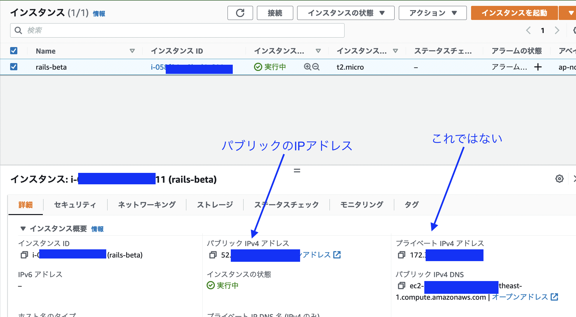This screenshot has width=576, height=317.
Task: Copy the private IPv4 address with copy icon
Action: (401, 255)
